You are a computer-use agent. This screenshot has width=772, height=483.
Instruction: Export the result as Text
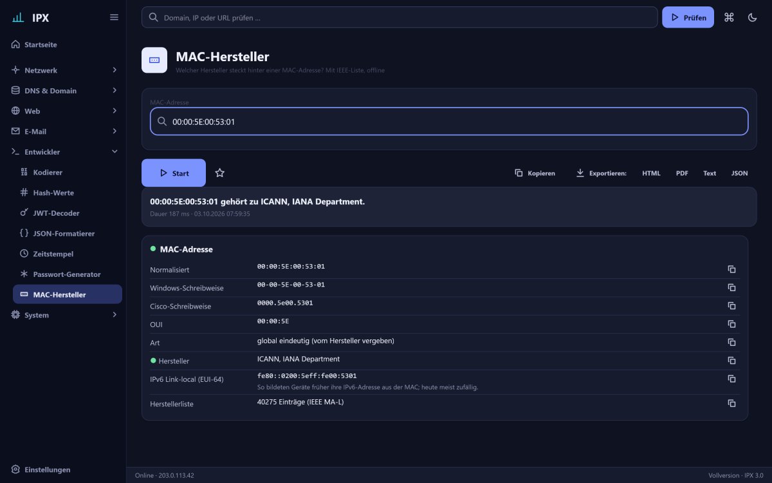[710, 173]
